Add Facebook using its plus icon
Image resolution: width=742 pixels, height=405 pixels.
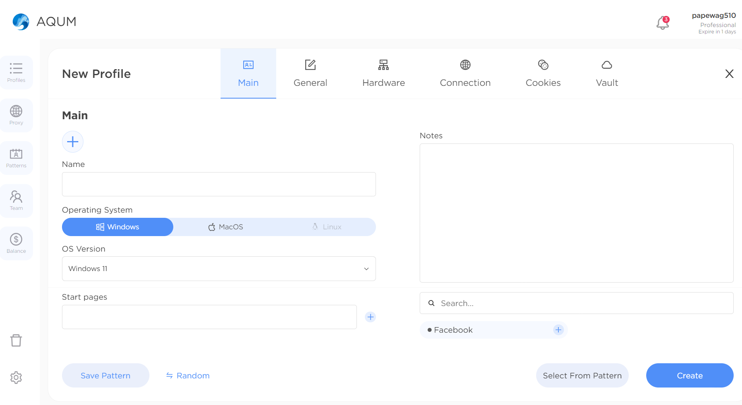558,330
